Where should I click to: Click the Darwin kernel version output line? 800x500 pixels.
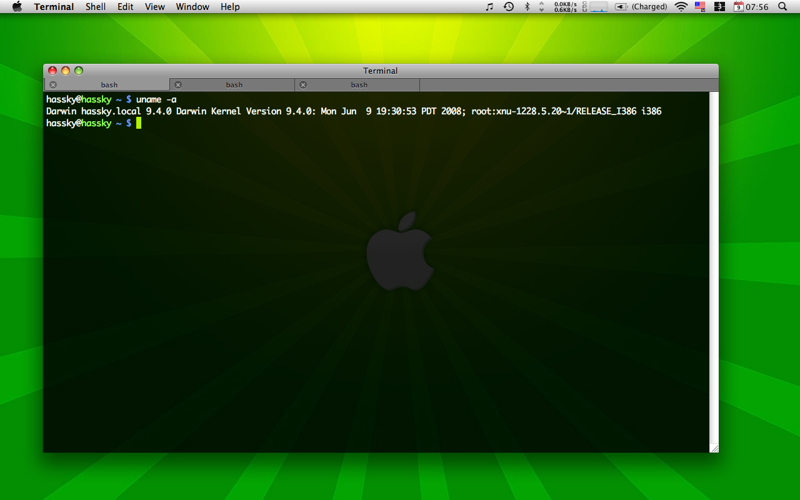[354, 111]
